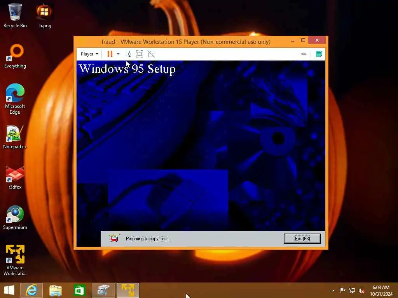
Task: Open the Player menu in VMware
Action: click(89, 54)
